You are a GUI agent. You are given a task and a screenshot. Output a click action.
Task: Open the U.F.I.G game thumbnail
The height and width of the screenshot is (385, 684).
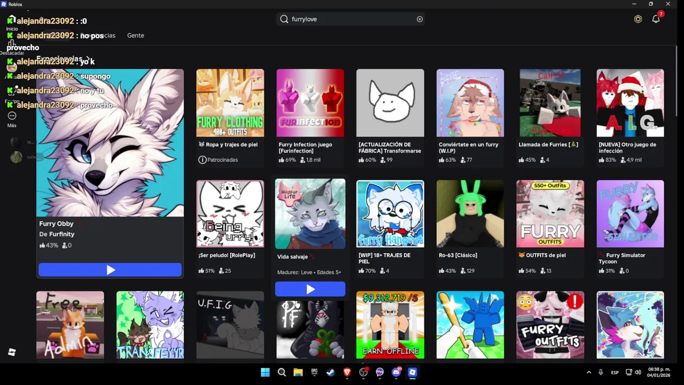tap(230, 325)
